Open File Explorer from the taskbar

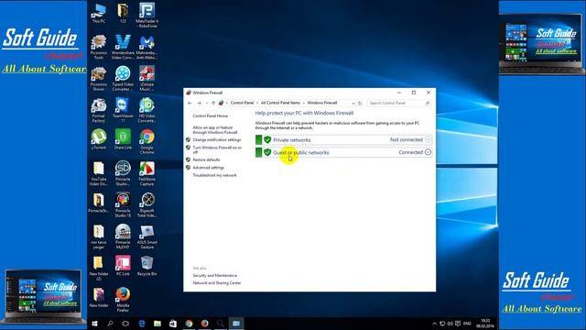click(157, 324)
